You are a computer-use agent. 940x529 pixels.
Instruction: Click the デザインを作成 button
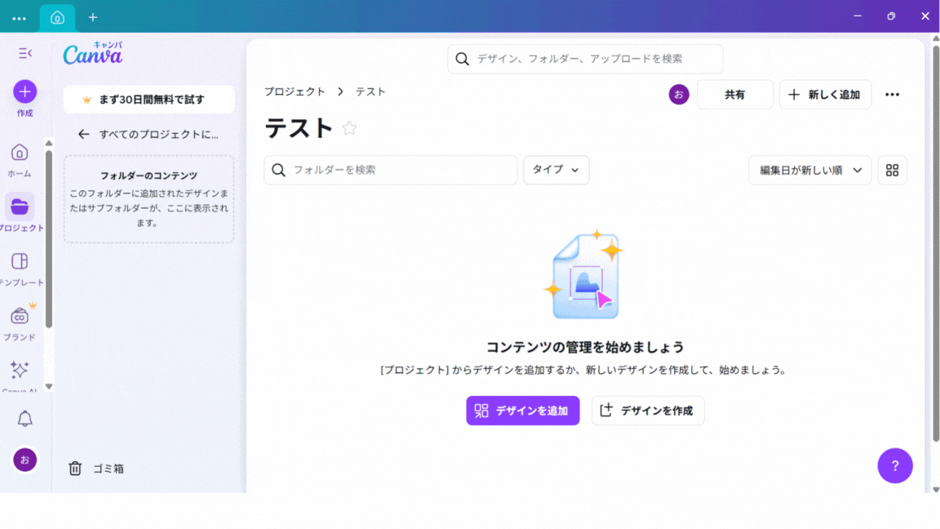[x=648, y=411]
